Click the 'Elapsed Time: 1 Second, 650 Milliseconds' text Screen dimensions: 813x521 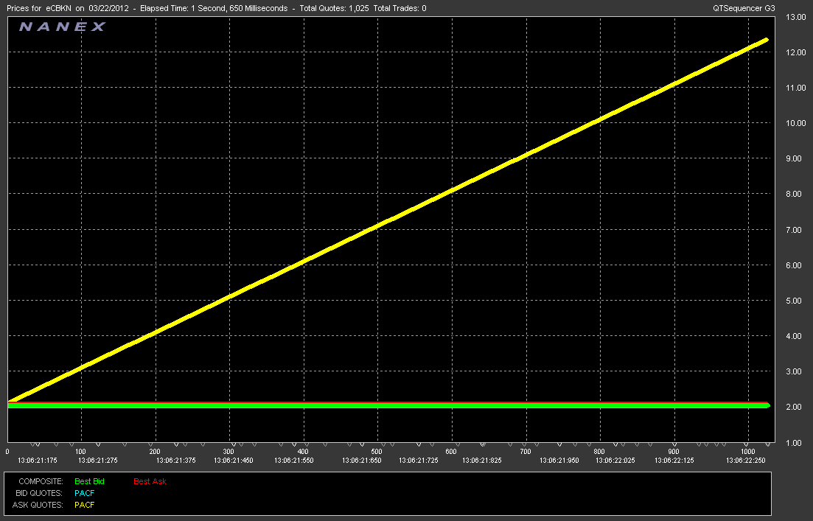(214, 8)
